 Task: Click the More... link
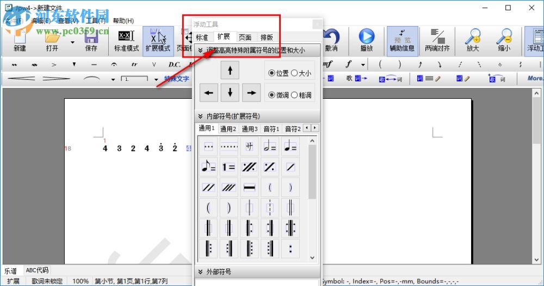(x=535, y=78)
